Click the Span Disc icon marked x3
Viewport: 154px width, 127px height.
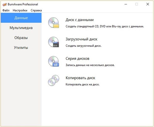(x=53, y=61)
